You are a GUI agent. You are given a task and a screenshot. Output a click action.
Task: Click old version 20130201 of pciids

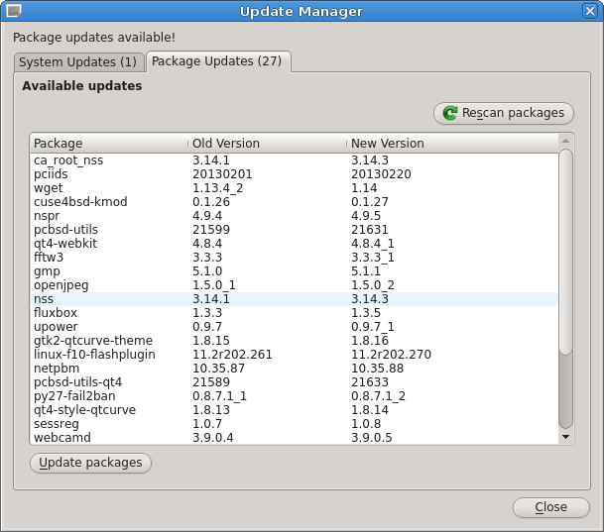[x=222, y=174]
